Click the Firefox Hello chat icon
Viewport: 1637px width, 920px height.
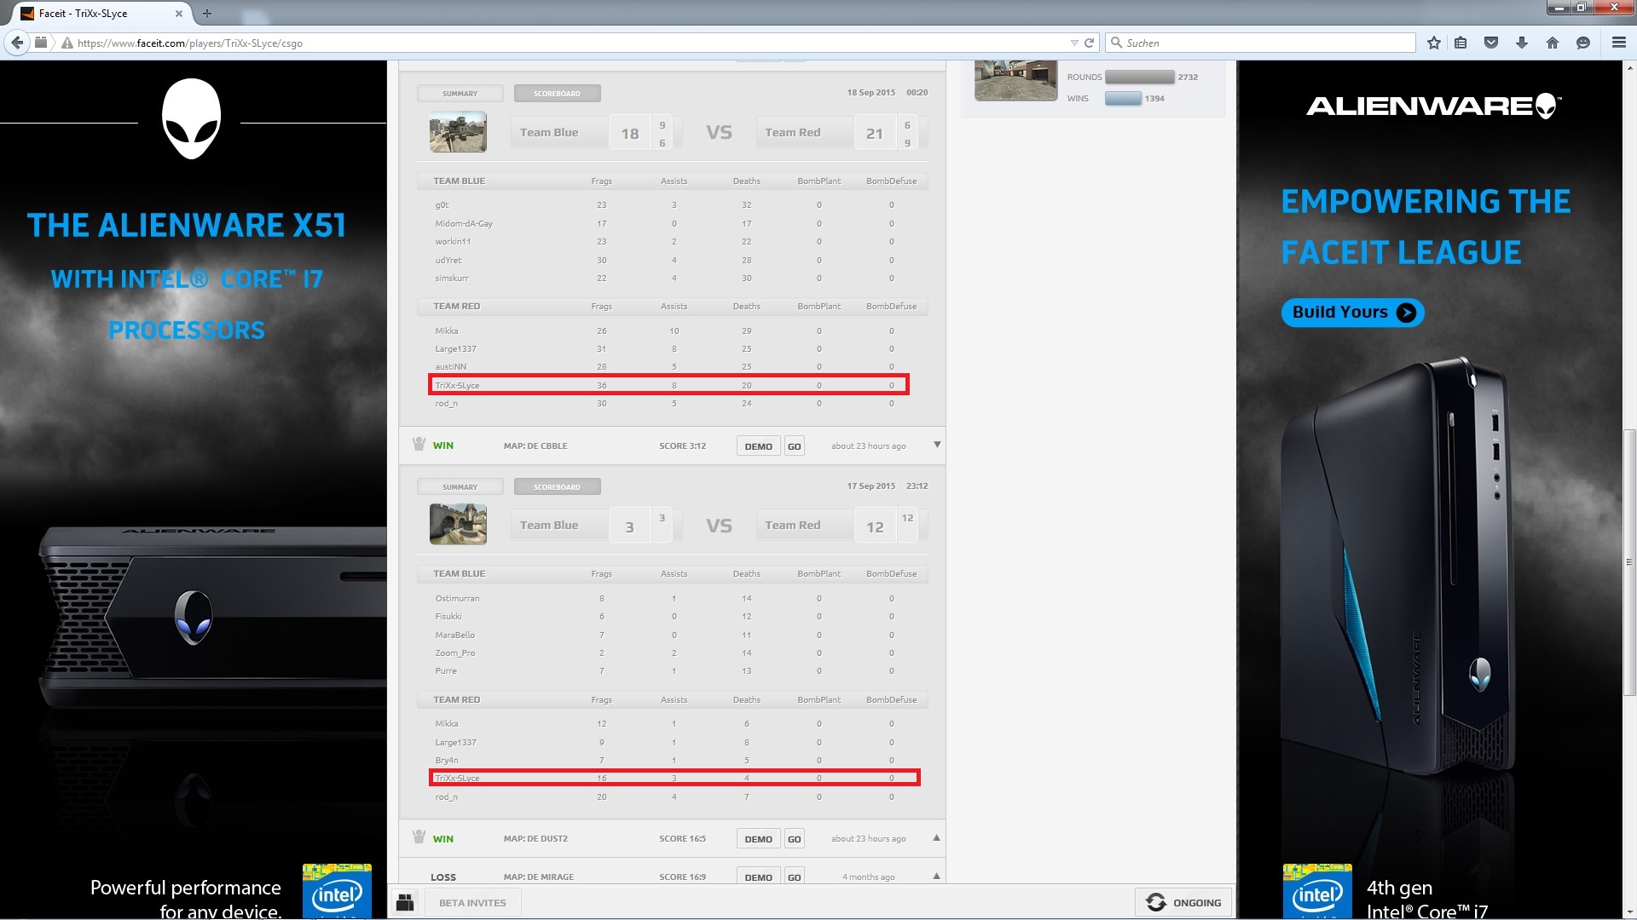point(1583,43)
